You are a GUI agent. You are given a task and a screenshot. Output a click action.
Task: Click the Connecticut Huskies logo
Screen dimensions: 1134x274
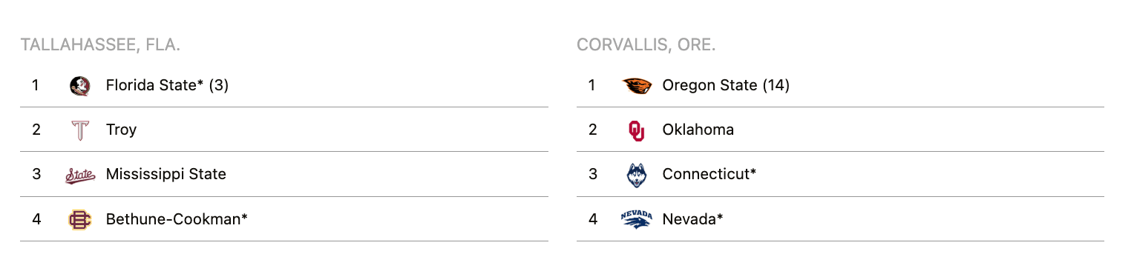point(637,175)
